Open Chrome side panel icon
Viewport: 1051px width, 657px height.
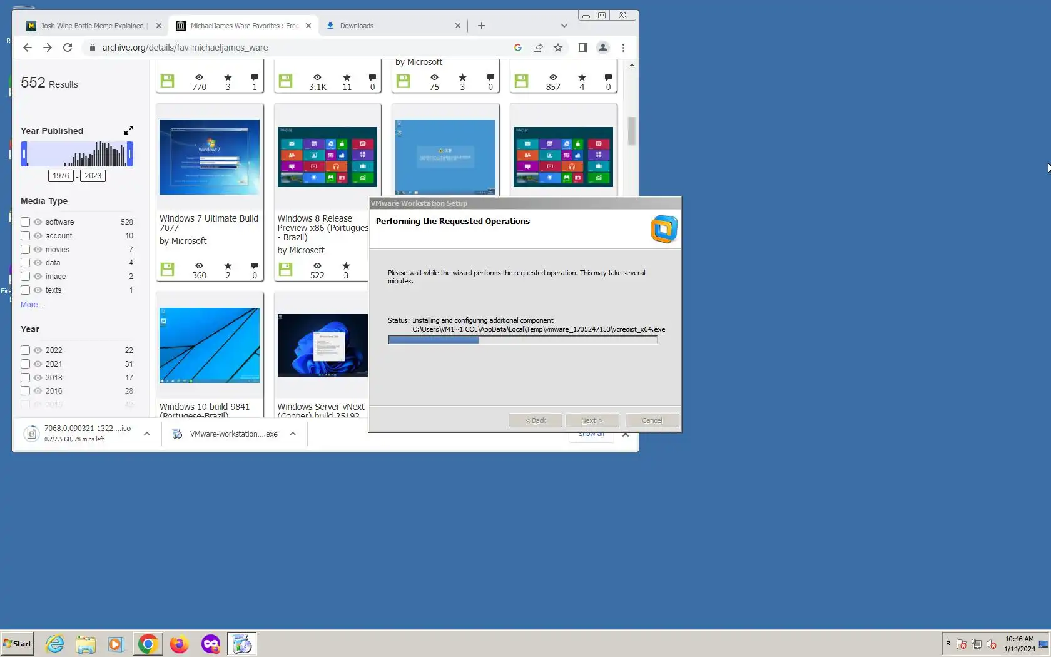(583, 48)
